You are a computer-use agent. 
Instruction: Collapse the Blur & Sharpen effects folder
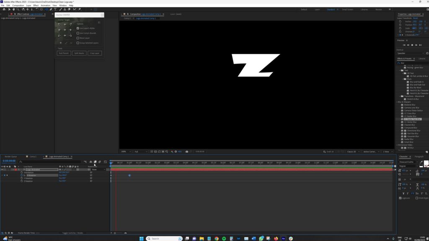(x=397, y=102)
